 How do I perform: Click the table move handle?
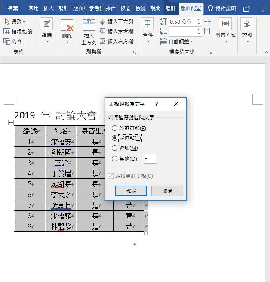11,122
